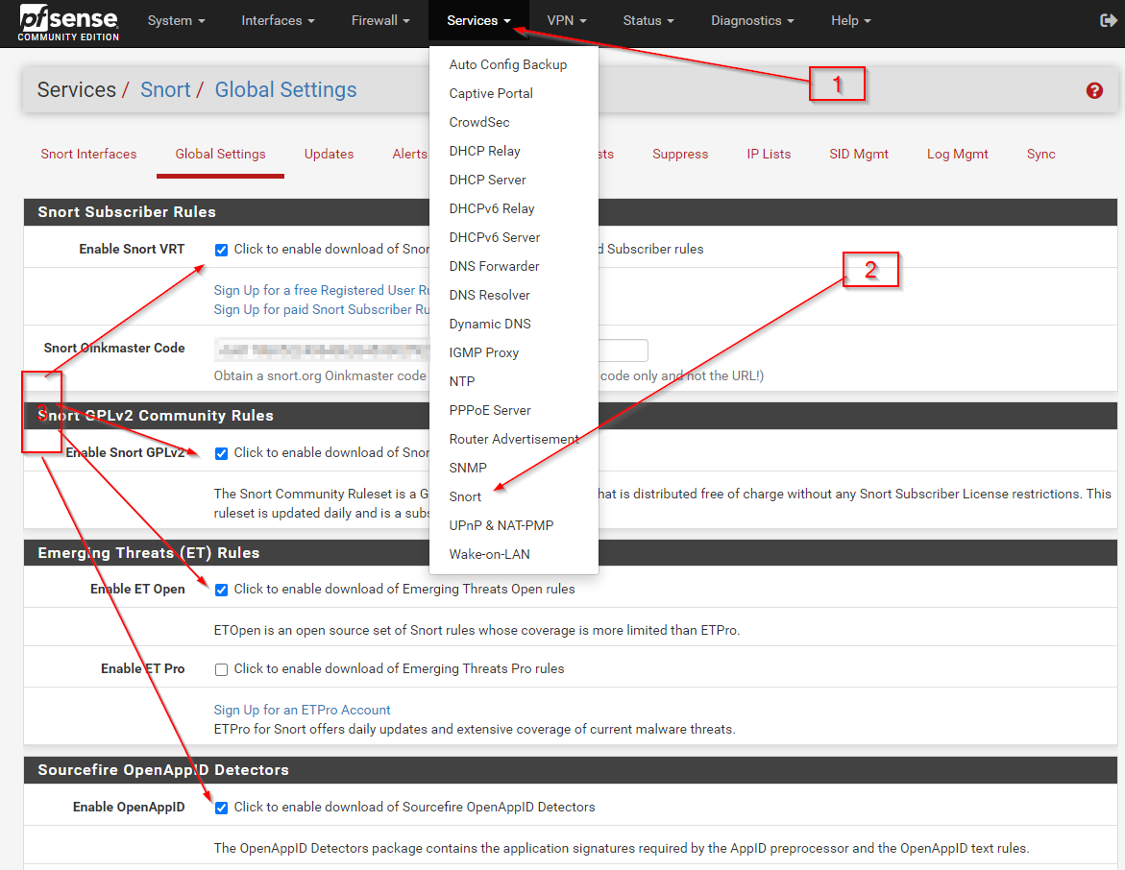The height and width of the screenshot is (870, 1125).
Task: Go to the SID Mgmt tab
Action: coord(859,154)
